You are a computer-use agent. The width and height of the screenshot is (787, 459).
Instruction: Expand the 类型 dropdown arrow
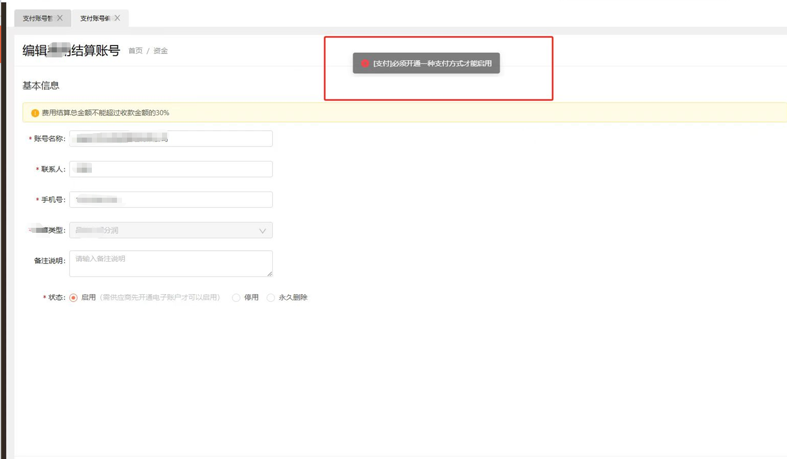click(262, 231)
